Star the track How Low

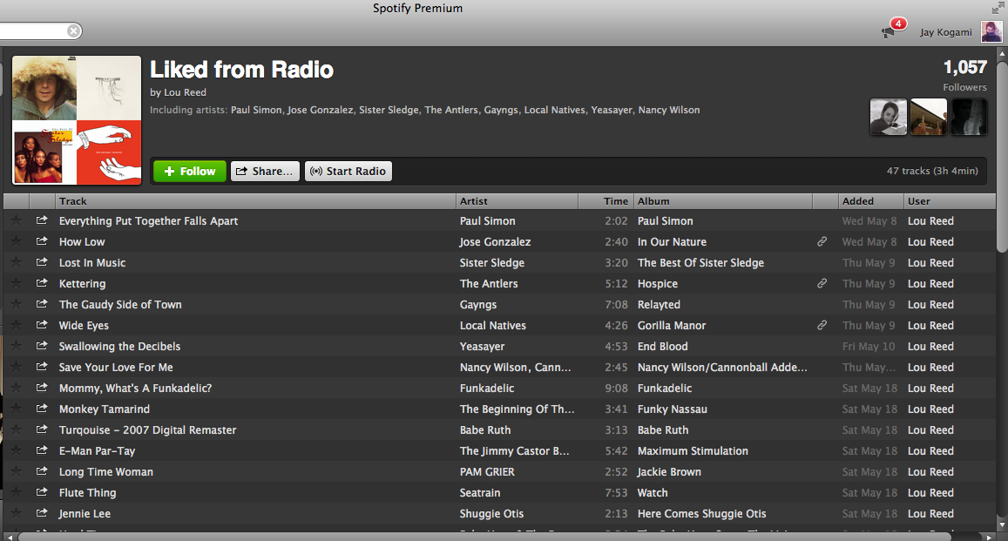[16, 241]
